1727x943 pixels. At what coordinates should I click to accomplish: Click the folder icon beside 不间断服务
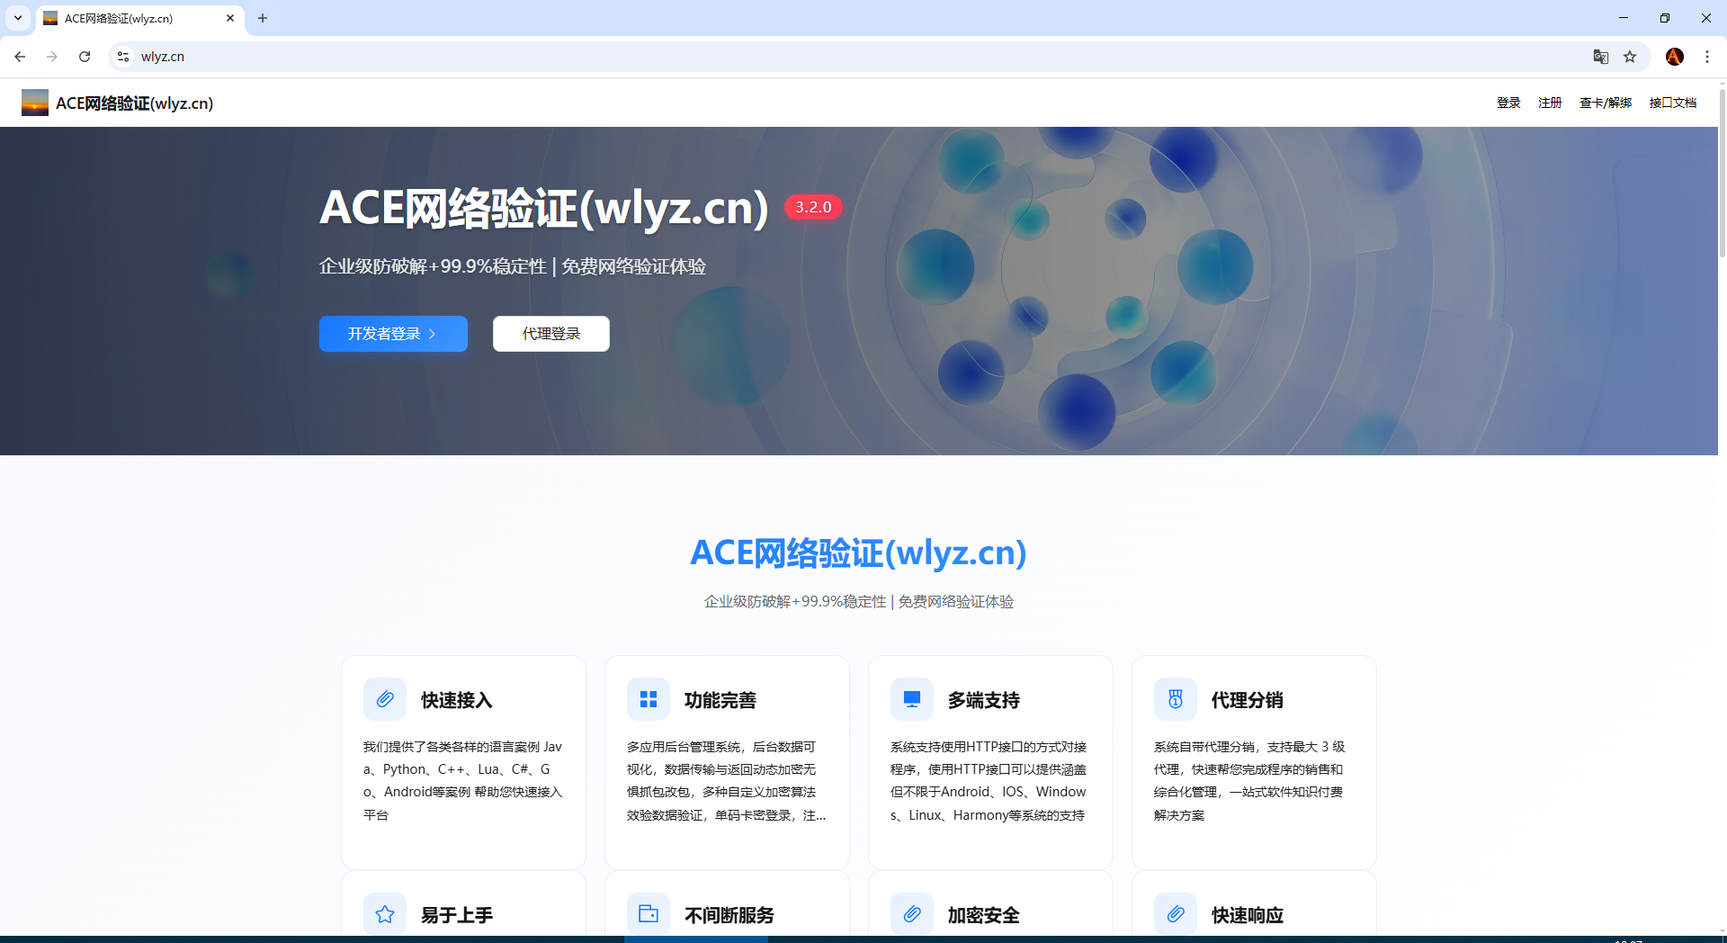[x=649, y=914]
